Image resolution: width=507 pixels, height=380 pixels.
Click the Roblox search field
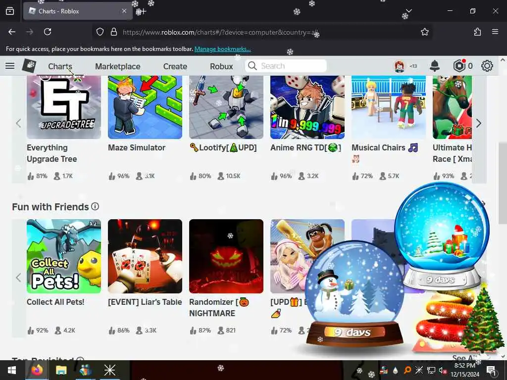pyautogui.click(x=286, y=66)
